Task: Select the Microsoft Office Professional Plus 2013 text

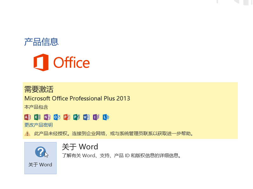Action: (77, 98)
